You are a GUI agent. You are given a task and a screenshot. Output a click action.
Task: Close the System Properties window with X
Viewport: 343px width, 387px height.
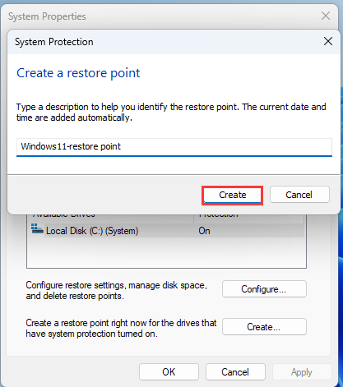click(x=326, y=16)
